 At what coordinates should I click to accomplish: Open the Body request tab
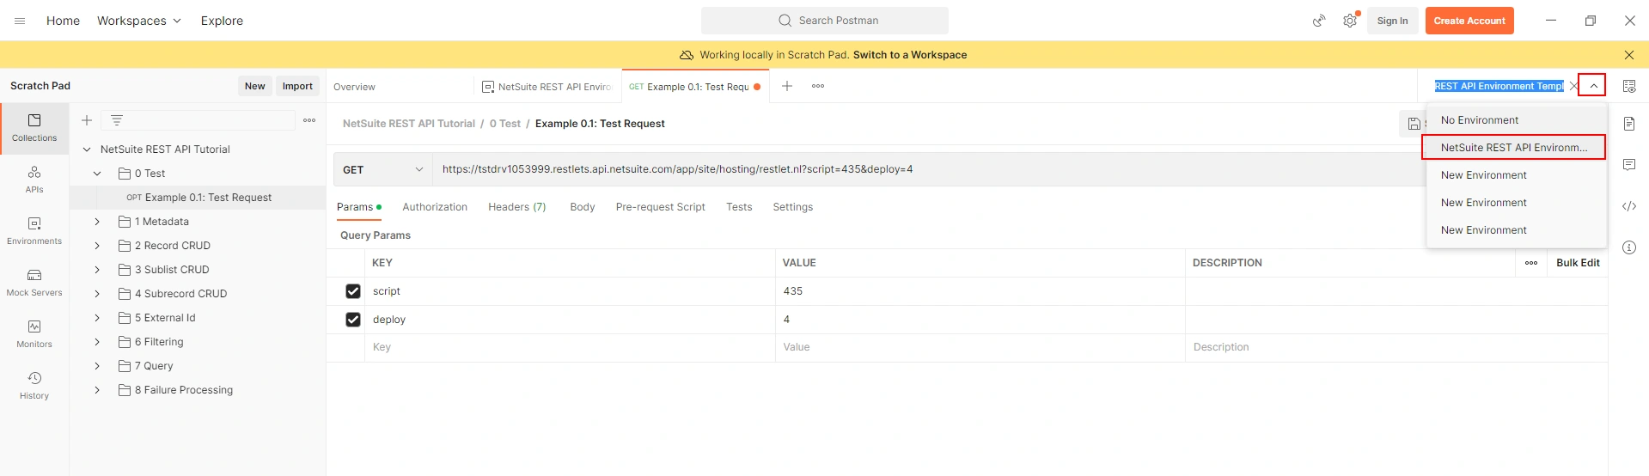pos(583,207)
